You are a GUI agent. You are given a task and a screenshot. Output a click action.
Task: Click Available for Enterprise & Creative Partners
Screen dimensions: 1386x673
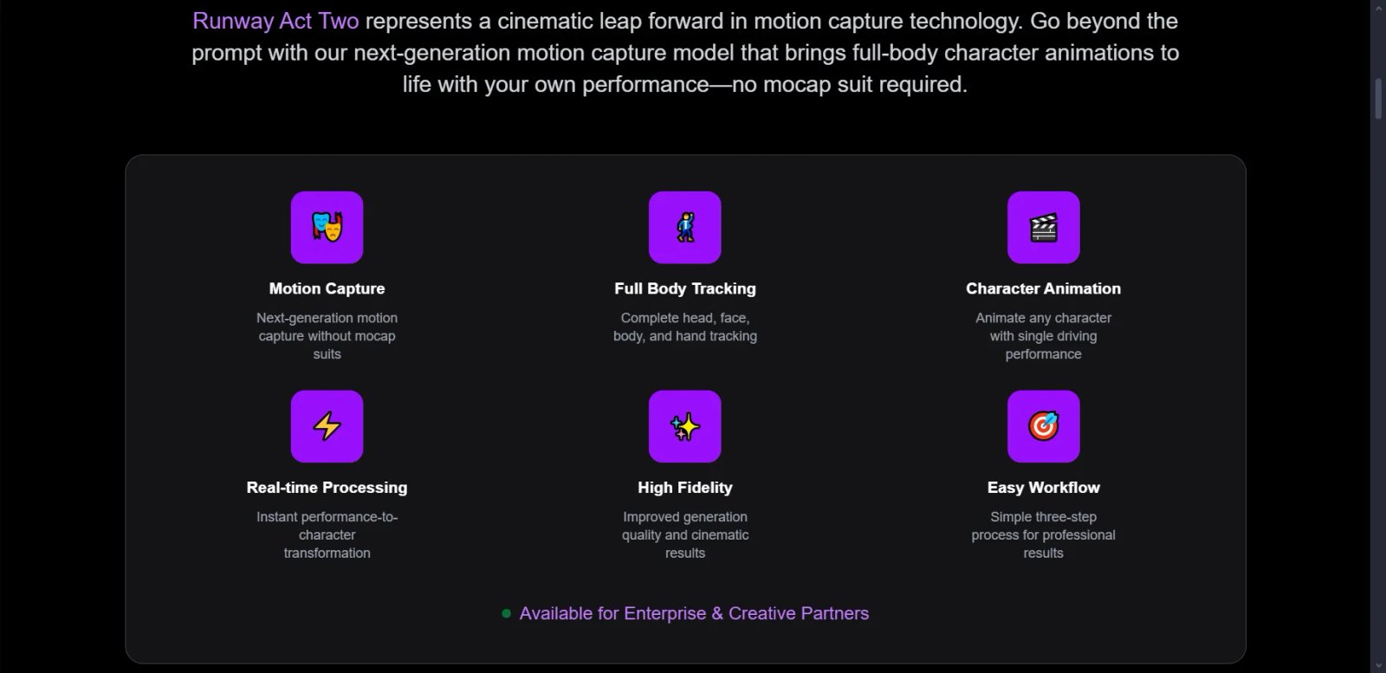[x=694, y=613]
